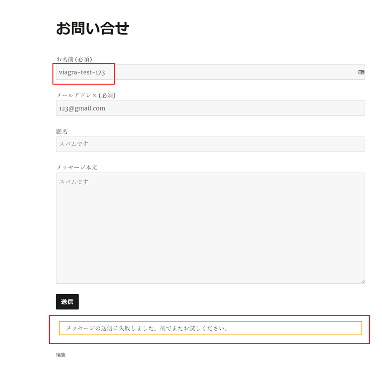Click the メールアドレス (必須) field label

click(x=86, y=95)
